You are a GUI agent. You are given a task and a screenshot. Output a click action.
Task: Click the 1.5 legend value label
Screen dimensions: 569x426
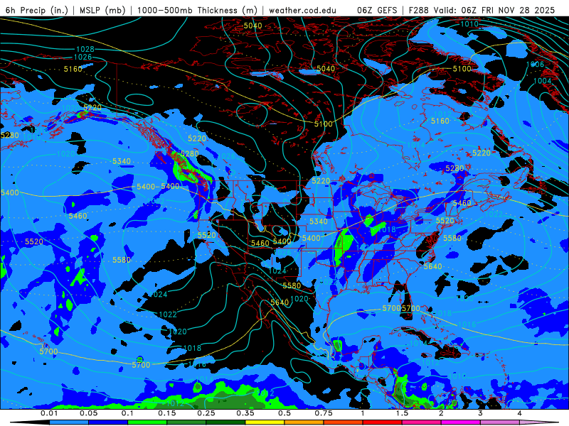click(402, 413)
